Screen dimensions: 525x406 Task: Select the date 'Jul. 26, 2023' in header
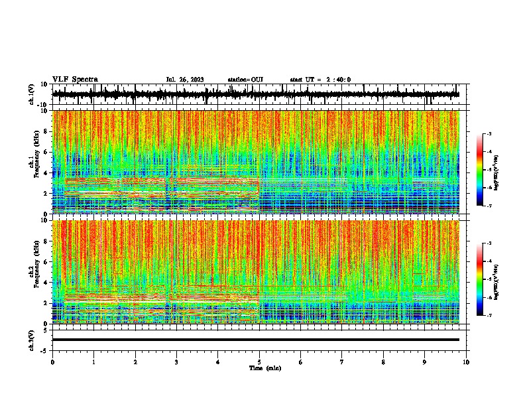tap(185, 80)
